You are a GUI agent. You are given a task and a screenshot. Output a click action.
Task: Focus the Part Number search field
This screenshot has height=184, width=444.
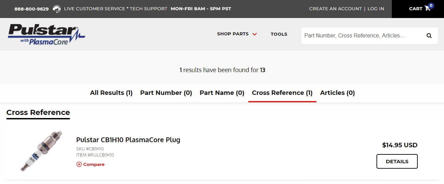tap(362, 36)
